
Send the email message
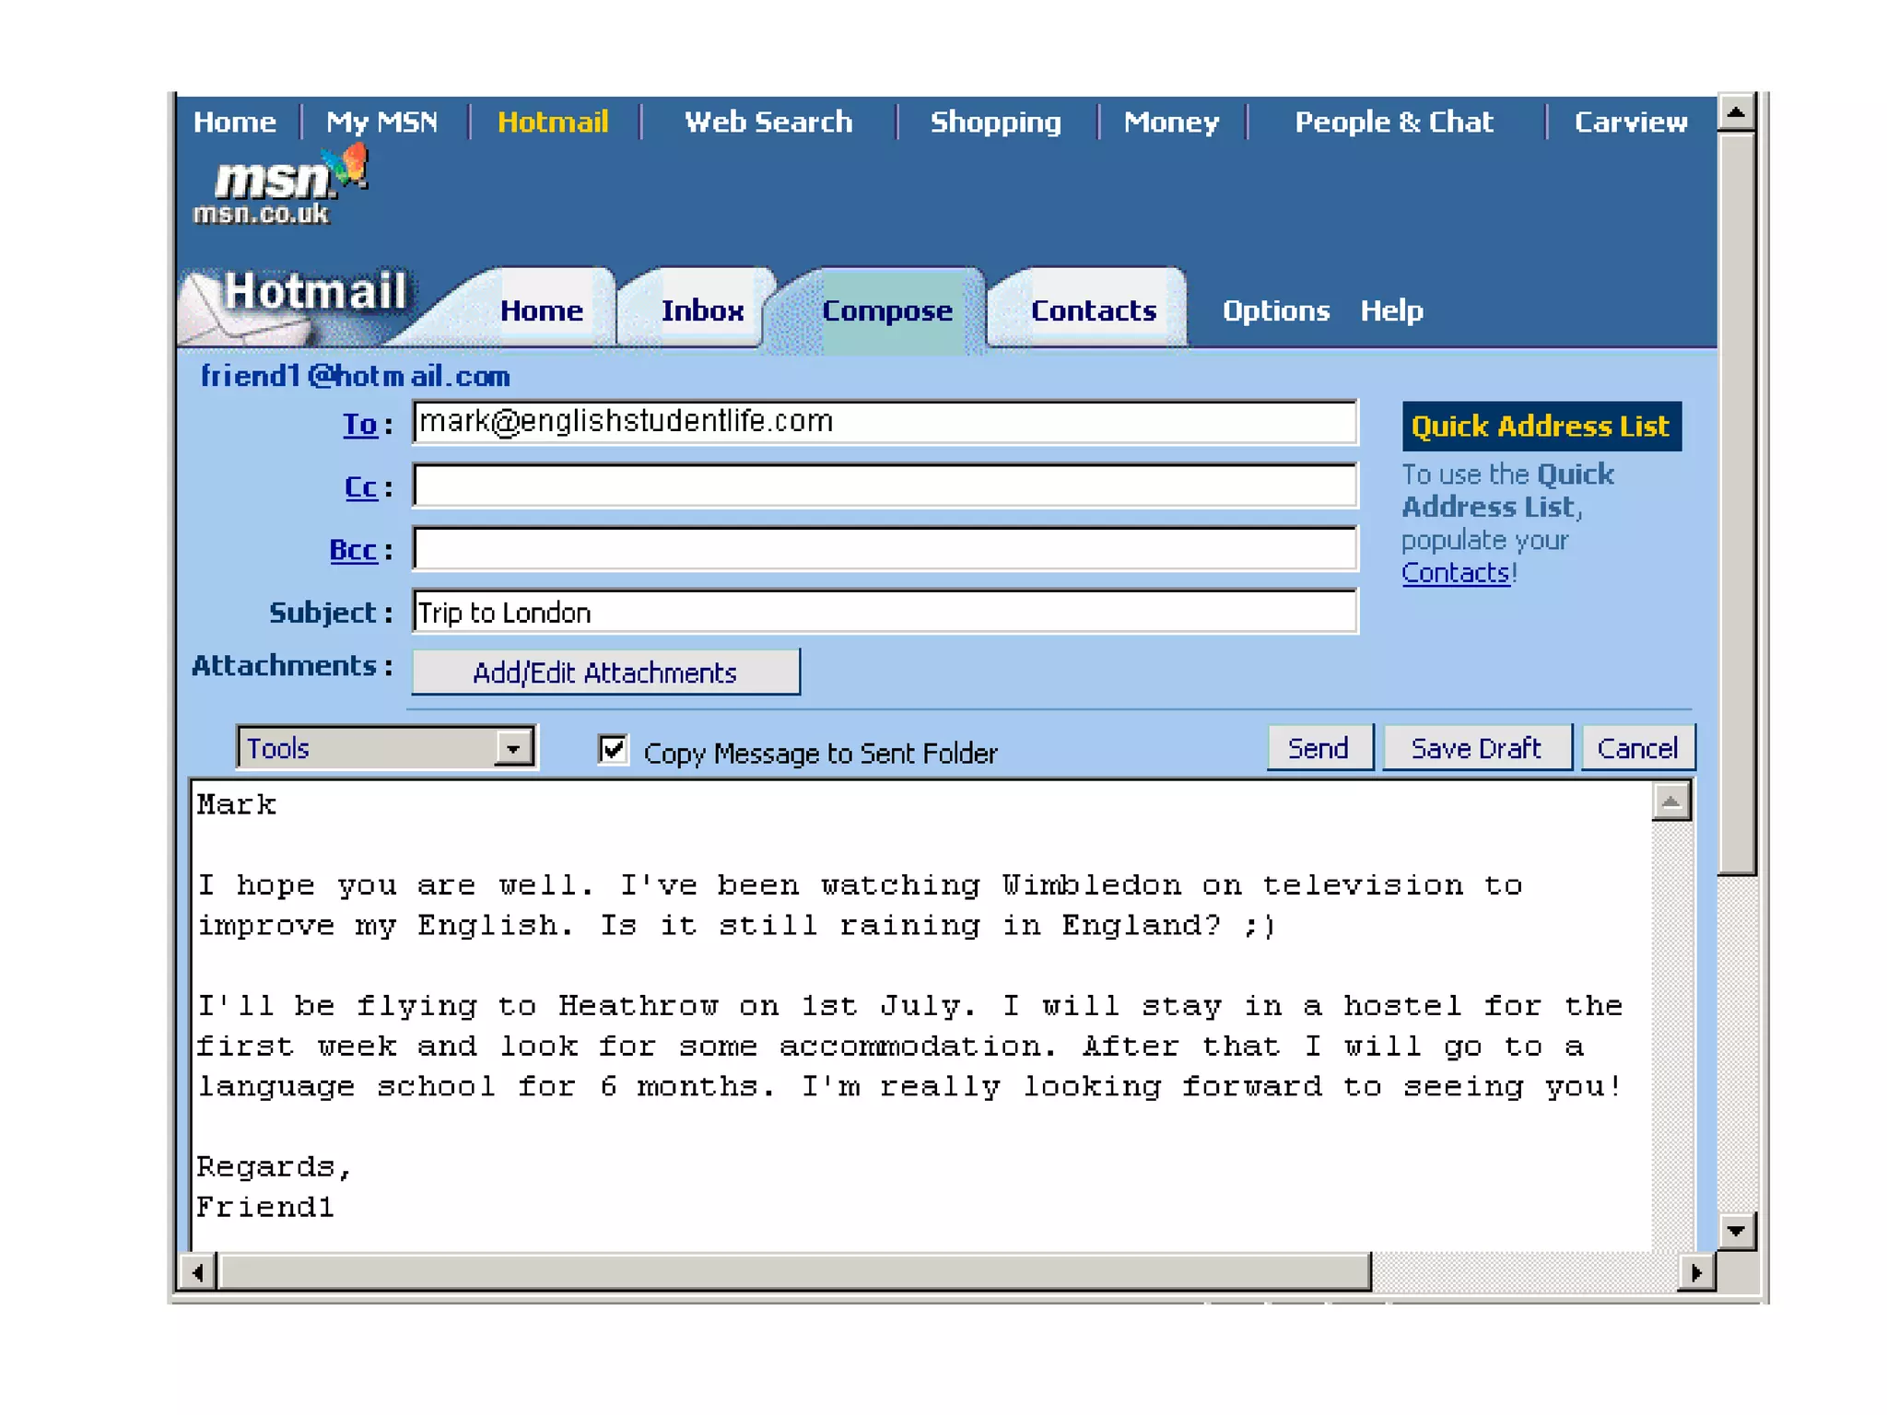pos(1319,748)
